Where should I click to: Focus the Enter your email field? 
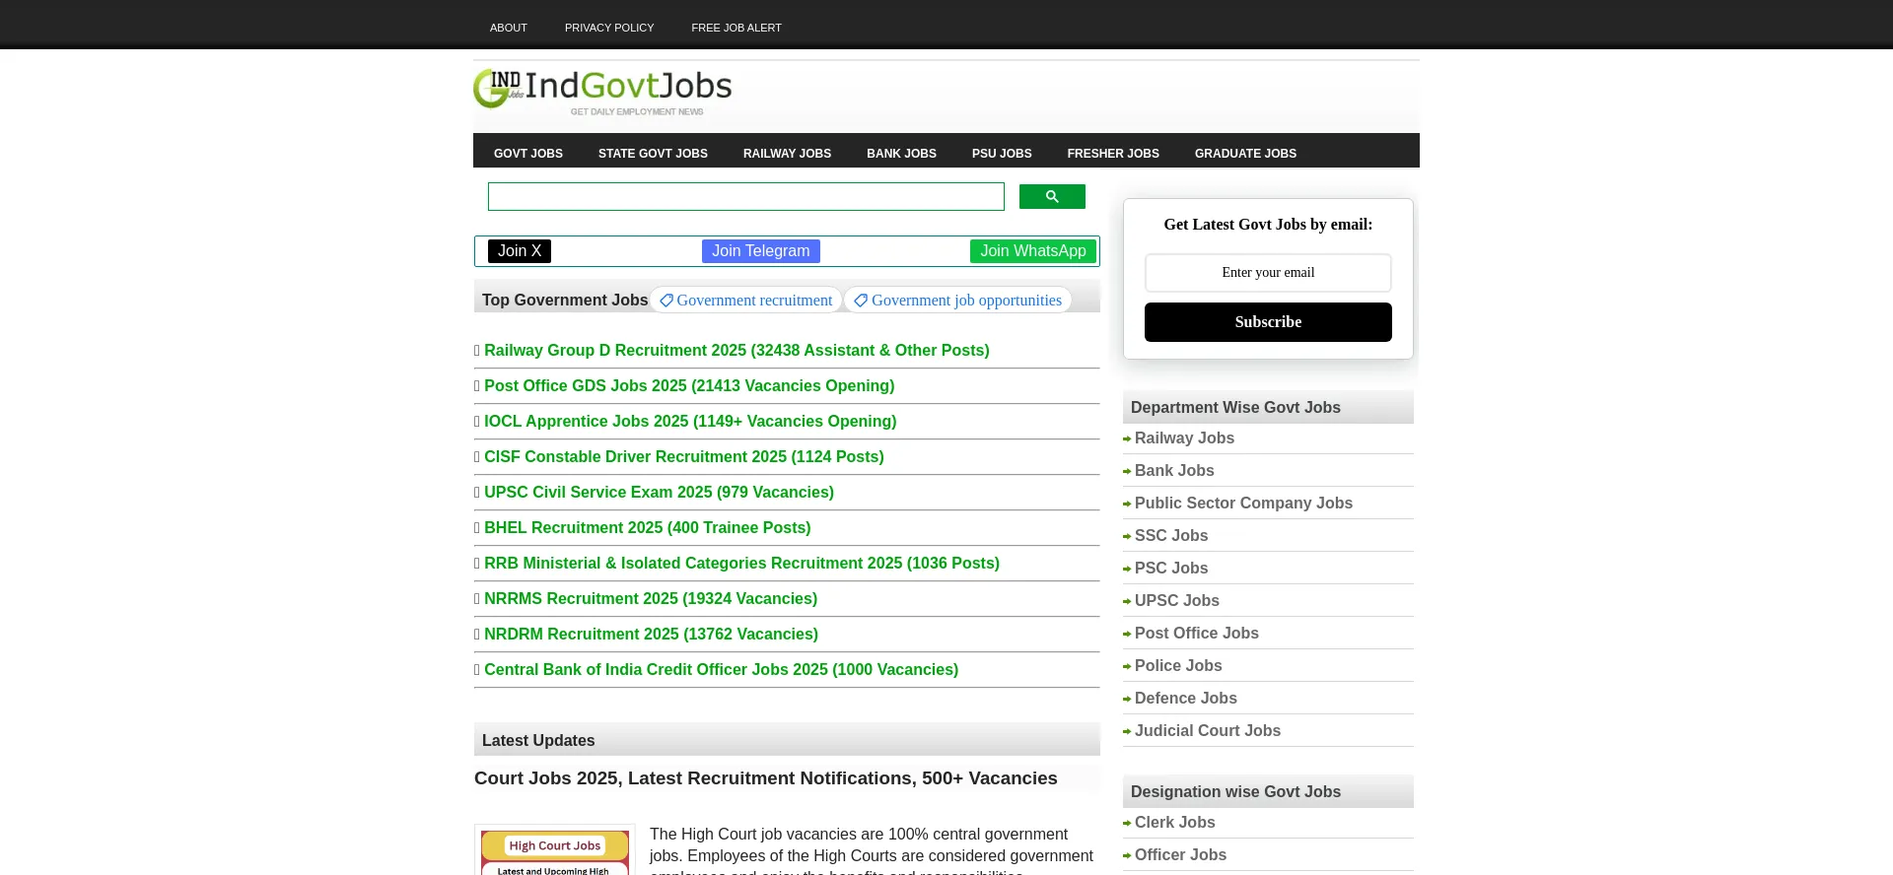1268,273
